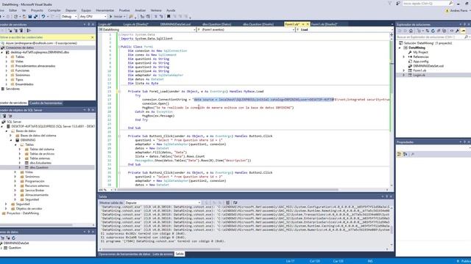This screenshot has width=471, height=264.
Task: Toggle word wrap icon in the Output toolbar
Action: coord(235,202)
